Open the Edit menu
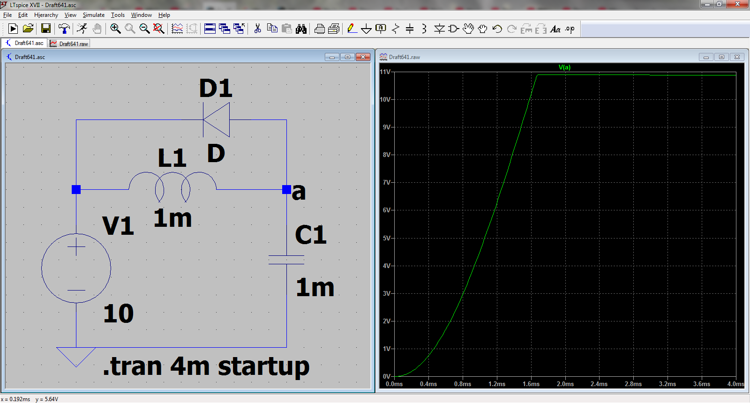The width and height of the screenshot is (750, 403). pos(22,15)
